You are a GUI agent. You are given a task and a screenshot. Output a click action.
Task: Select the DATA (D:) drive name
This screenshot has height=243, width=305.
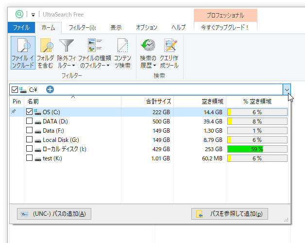[55, 121]
